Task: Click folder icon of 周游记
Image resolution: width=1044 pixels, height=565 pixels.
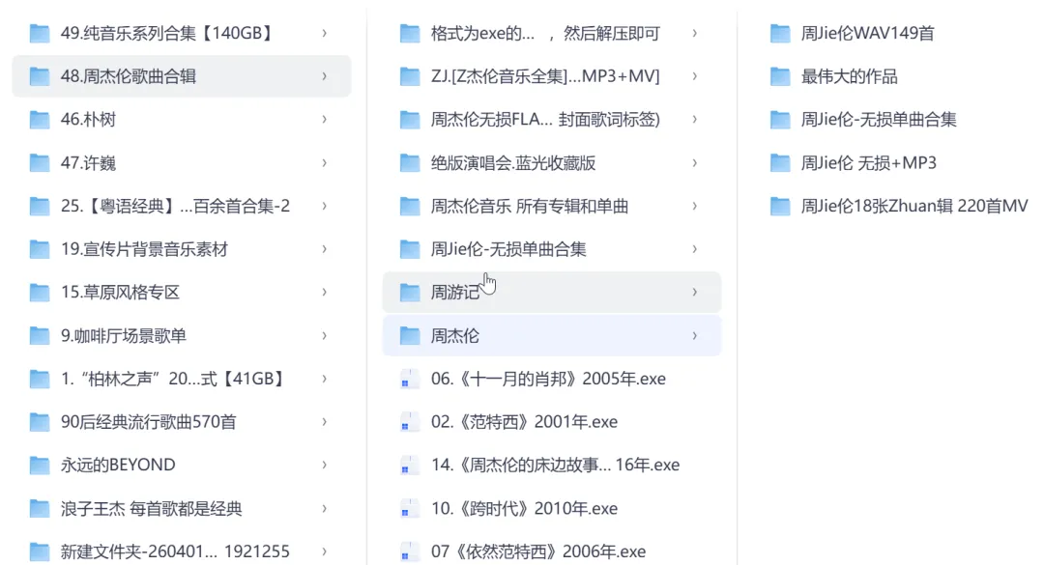Action: [x=410, y=292]
